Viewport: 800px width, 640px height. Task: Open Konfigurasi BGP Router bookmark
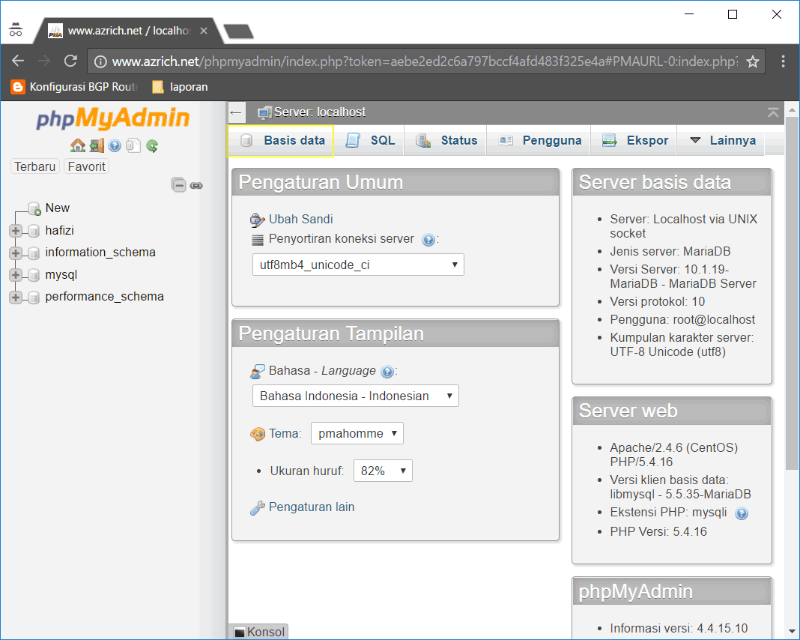click(74, 87)
